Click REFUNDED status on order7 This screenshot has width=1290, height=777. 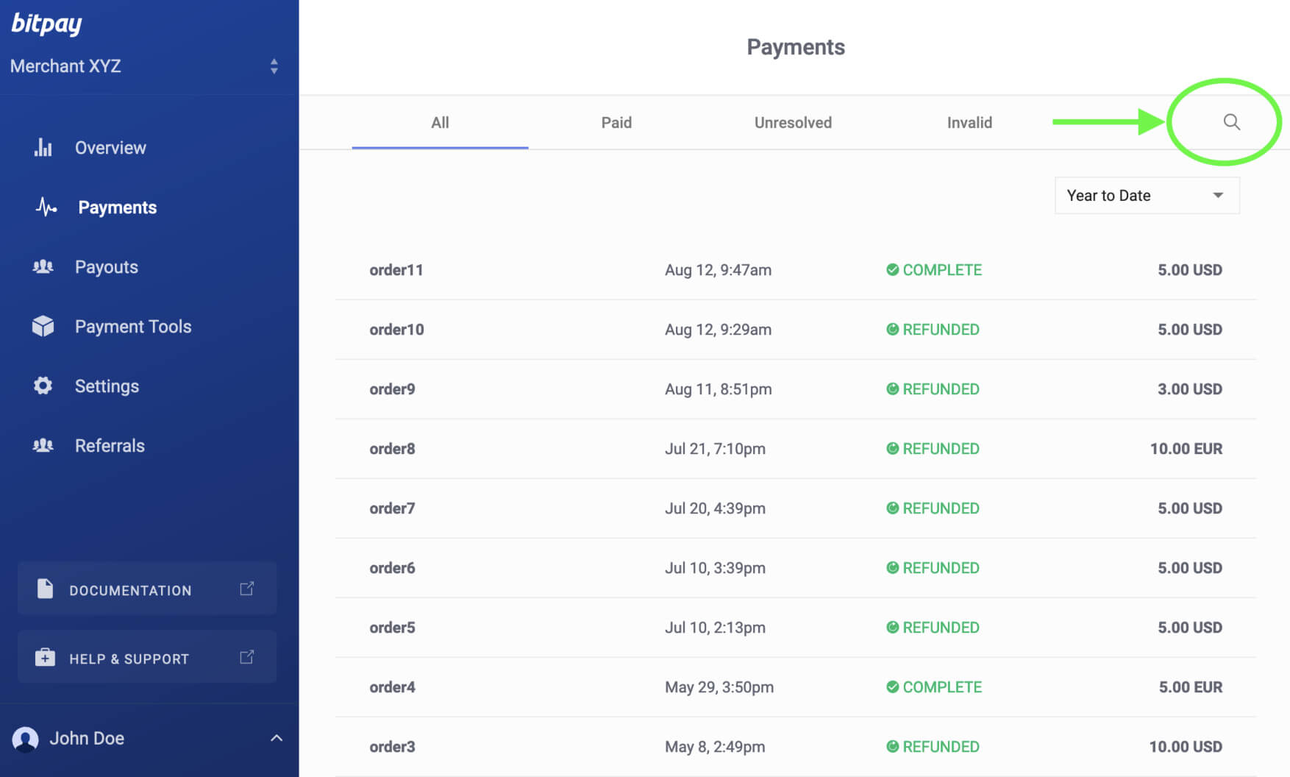point(933,508)
